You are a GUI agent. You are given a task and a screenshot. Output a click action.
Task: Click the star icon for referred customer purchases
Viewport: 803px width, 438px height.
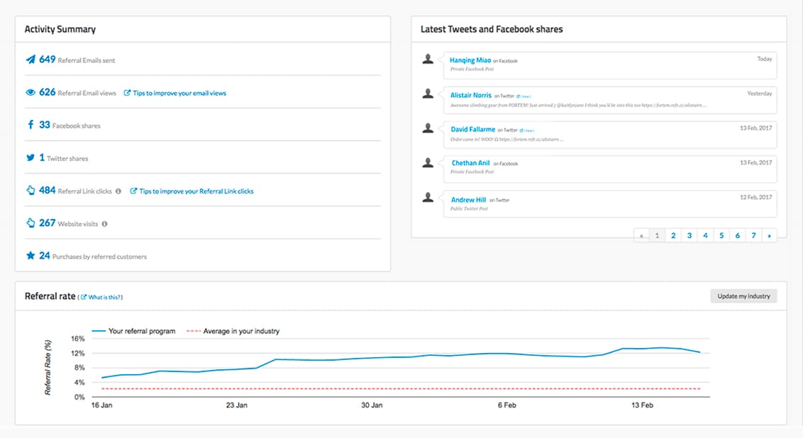(31, 256)
